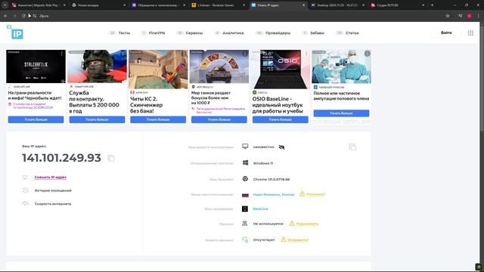The height and width of the screenshot is (272, 484).
Task: Open the OSIO ad options menu
Action: pos(306,54)
